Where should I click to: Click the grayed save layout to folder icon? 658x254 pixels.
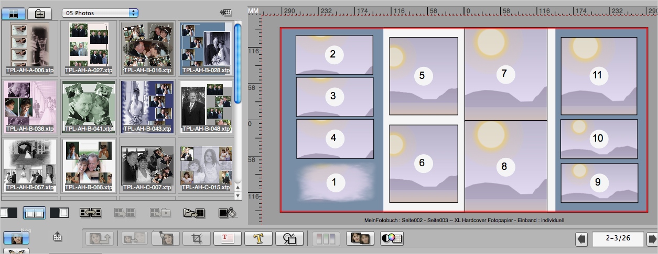[x=160, y=213]
